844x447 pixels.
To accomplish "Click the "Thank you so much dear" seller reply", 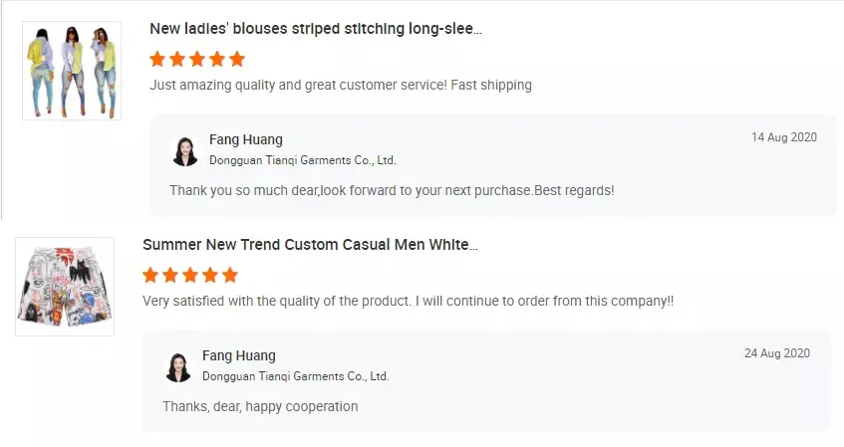I will pyautogui.click(x=392, y=190).
